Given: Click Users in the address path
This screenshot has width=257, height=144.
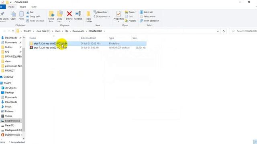Looking at the screenshot, I should pos(57,31).
